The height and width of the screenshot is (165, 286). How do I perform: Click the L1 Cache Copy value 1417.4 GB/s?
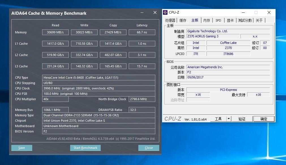(x=113, y=44)
